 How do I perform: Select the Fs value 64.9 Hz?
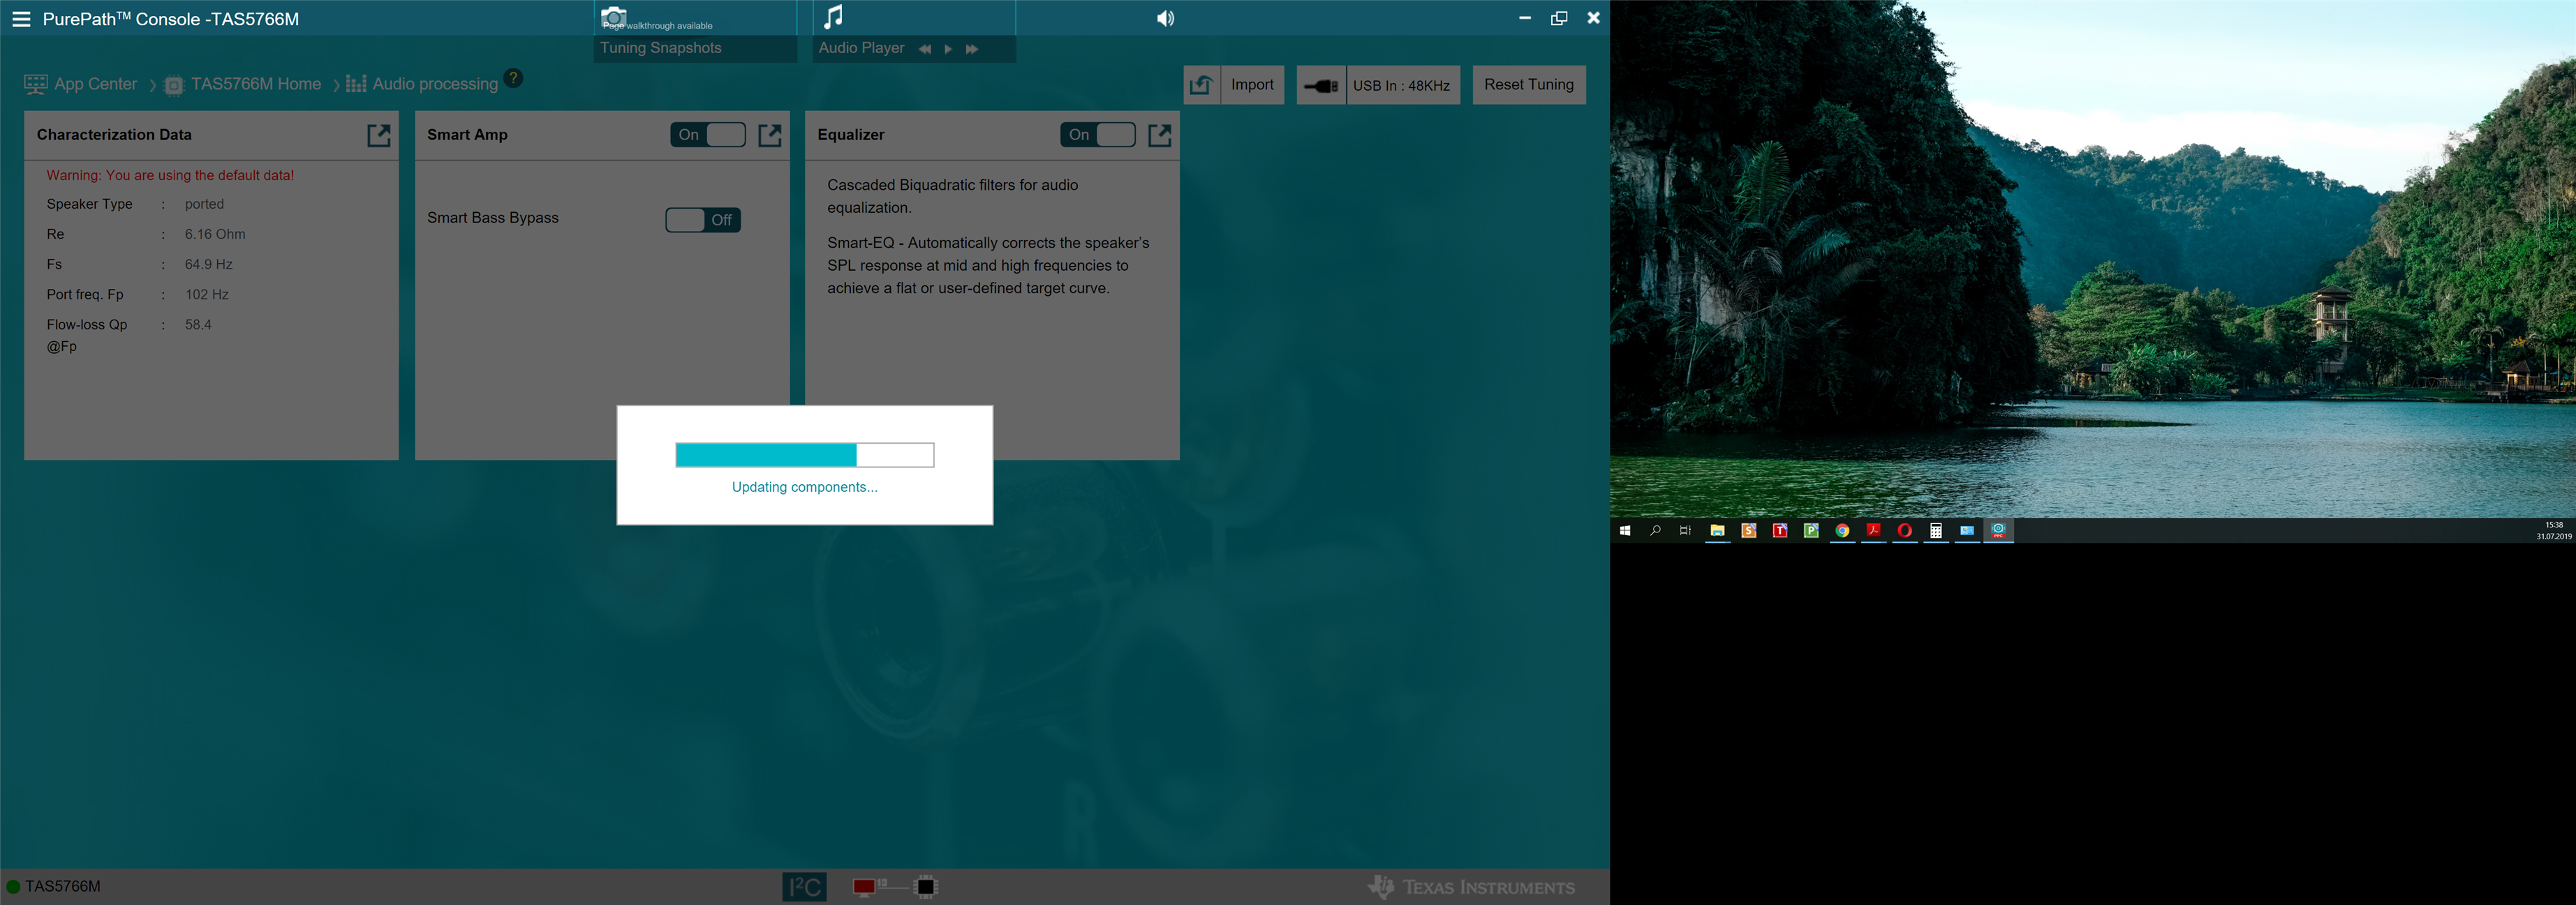coord(209,264)
